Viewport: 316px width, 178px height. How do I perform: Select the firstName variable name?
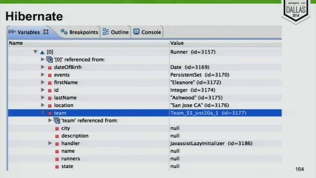pos(66,83)
